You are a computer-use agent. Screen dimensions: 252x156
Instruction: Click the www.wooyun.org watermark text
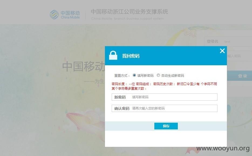[x=223, y=148]
